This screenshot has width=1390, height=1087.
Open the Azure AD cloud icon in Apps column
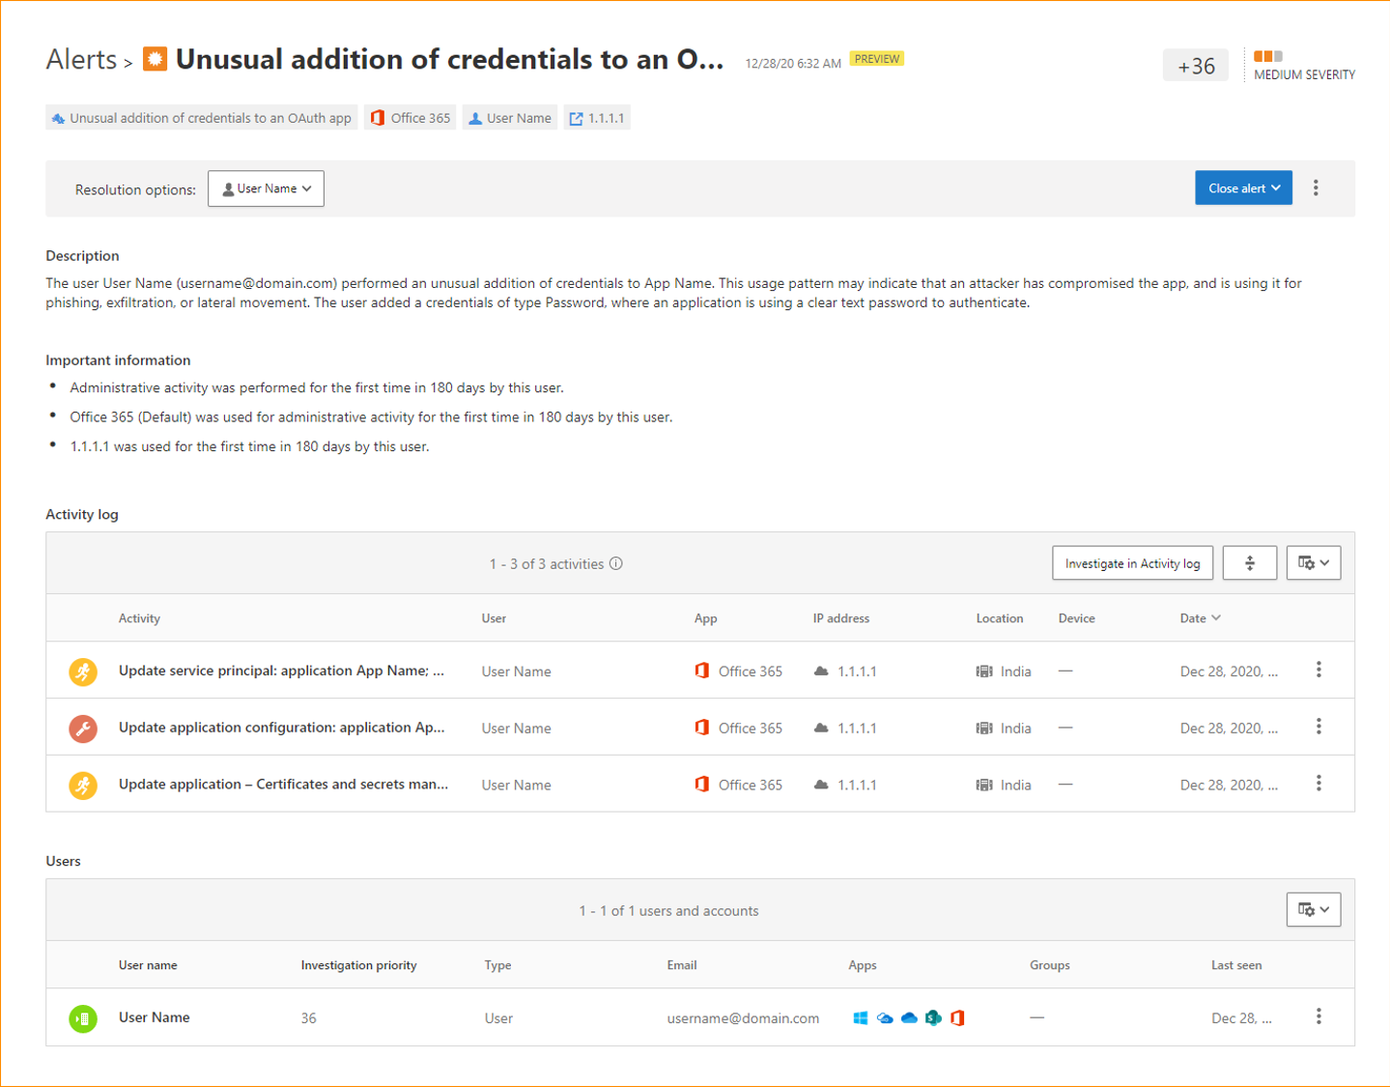(x=885, y=1017)
